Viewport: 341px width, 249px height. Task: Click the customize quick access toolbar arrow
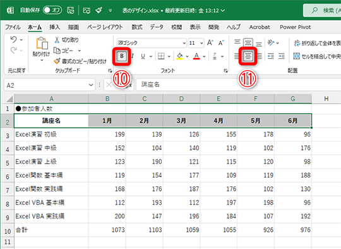(111, 10)
